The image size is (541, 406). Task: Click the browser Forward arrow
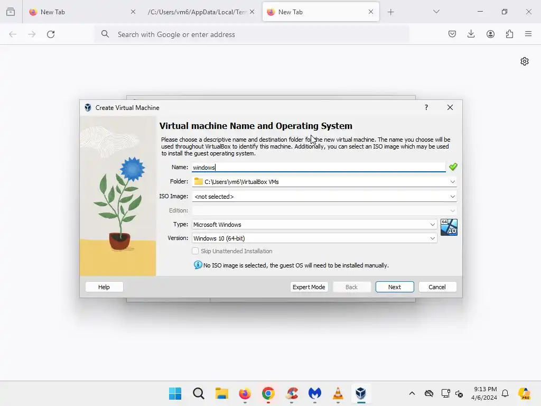(32, 34)
